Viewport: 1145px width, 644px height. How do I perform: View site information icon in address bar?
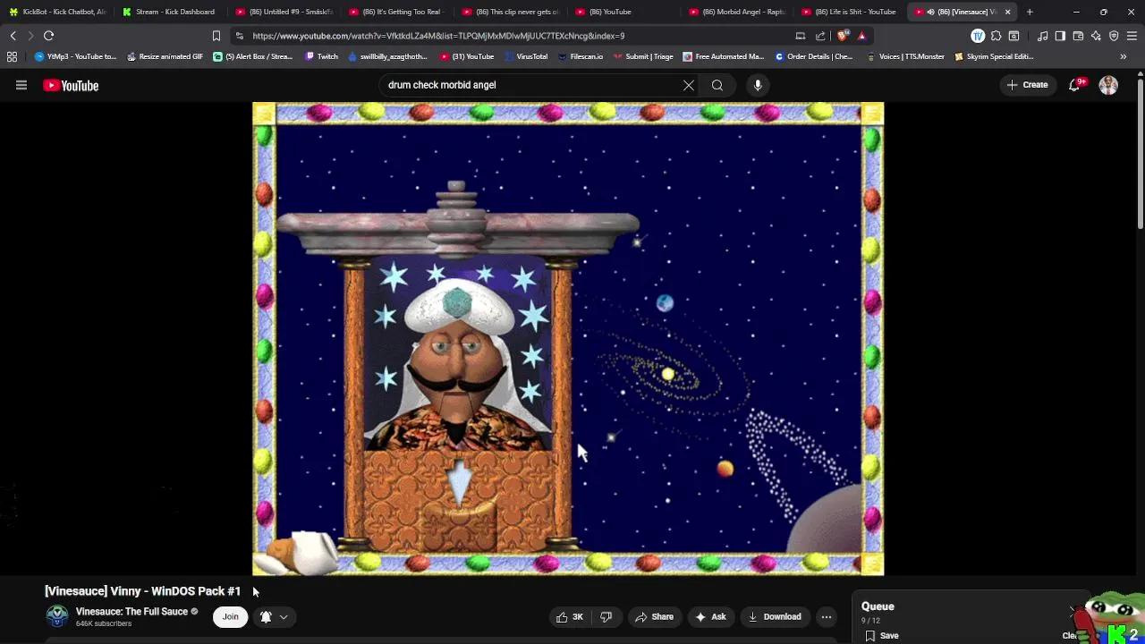click(x=239, y=36)
